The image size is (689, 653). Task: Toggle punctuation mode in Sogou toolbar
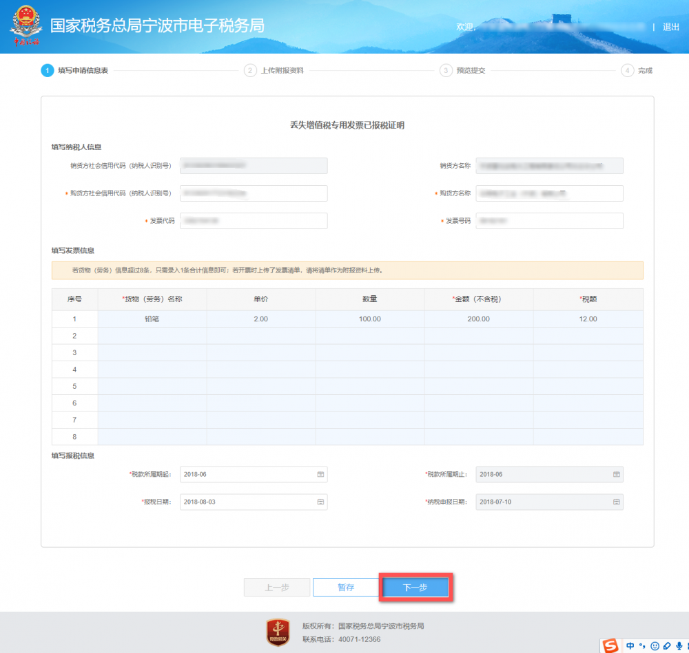coord(641,645)
